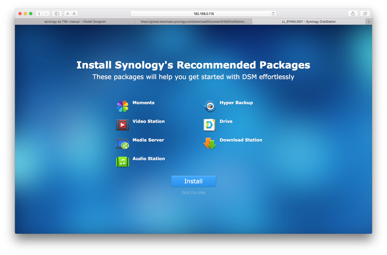Show all tabs overview
Screen dimensions: 387x255
(x=365, y=14)
